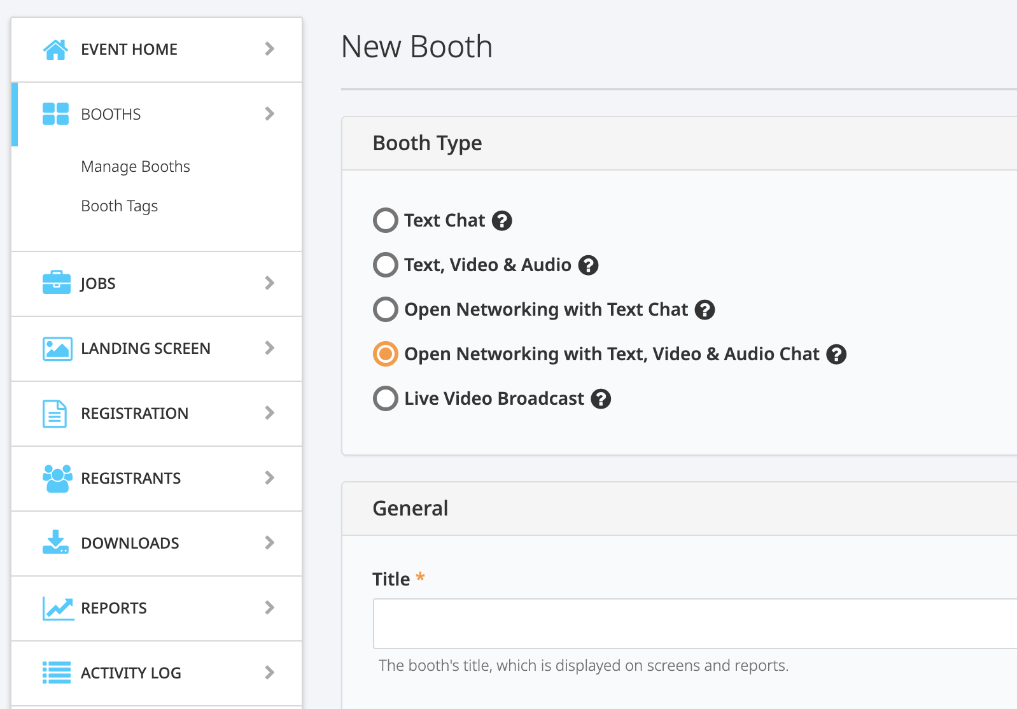The width and height of the screenshot is (1017, 709).
Task: Expand the Jobs menu chevron
Action: (x=269, y=283)
